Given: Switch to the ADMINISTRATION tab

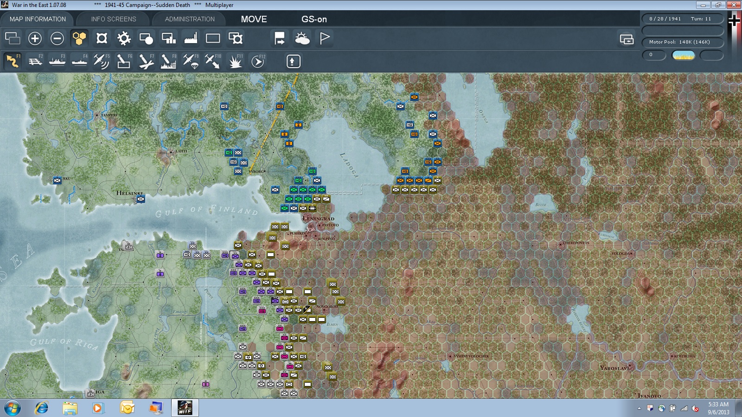Looking at the screenshot, I should point(190,19).
